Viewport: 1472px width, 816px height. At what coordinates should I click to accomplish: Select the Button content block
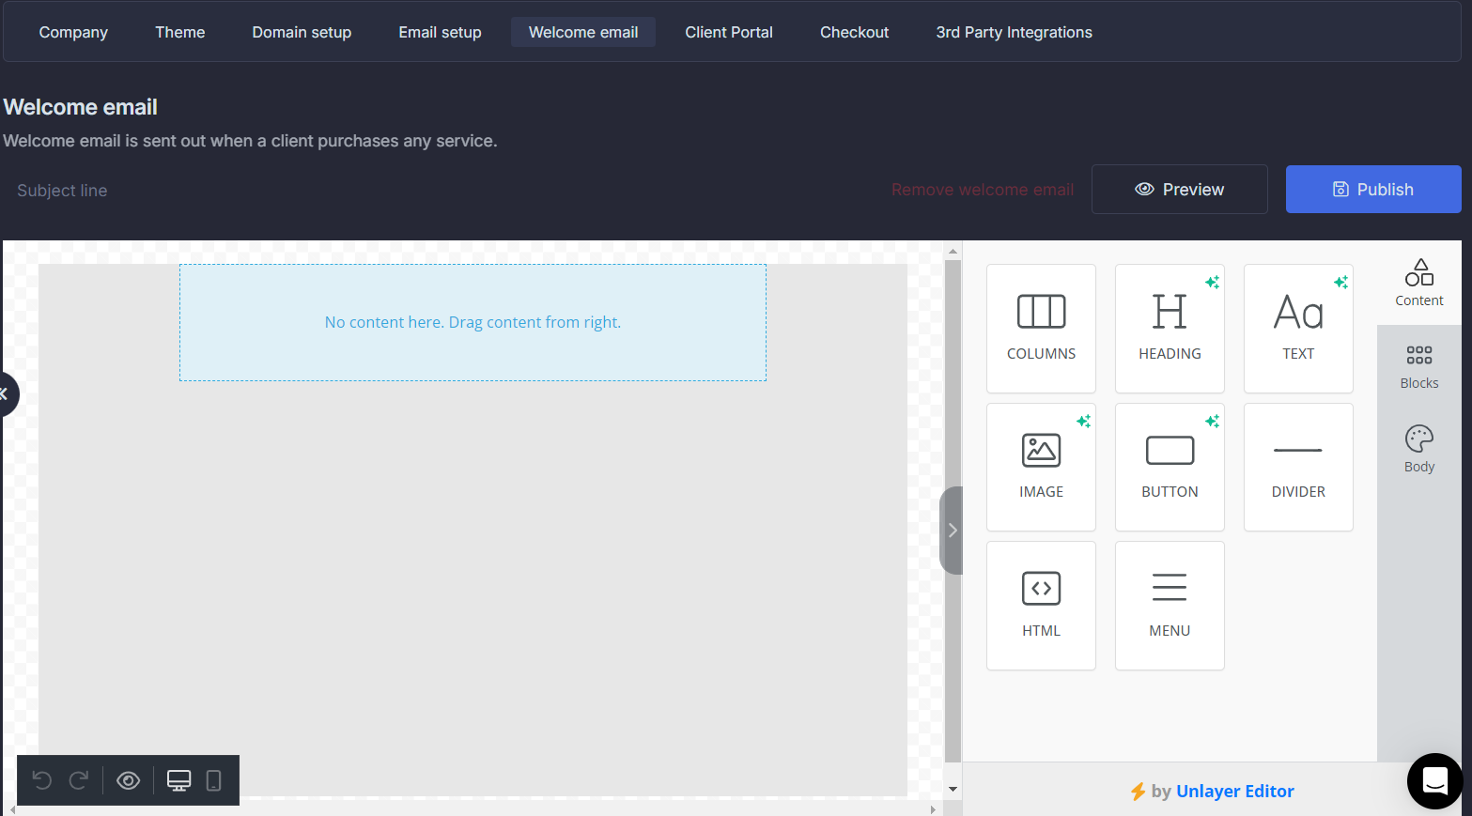(x=1170, y=467)
